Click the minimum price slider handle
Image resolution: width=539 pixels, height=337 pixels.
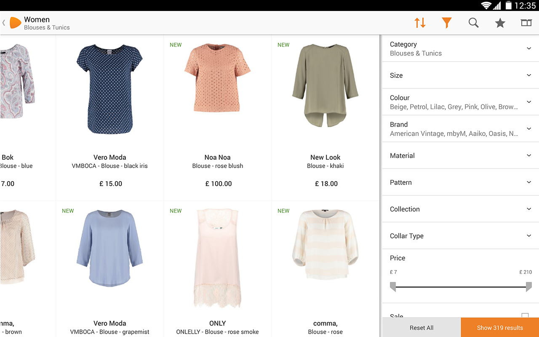pyautogui.click(x=393, y=287)
